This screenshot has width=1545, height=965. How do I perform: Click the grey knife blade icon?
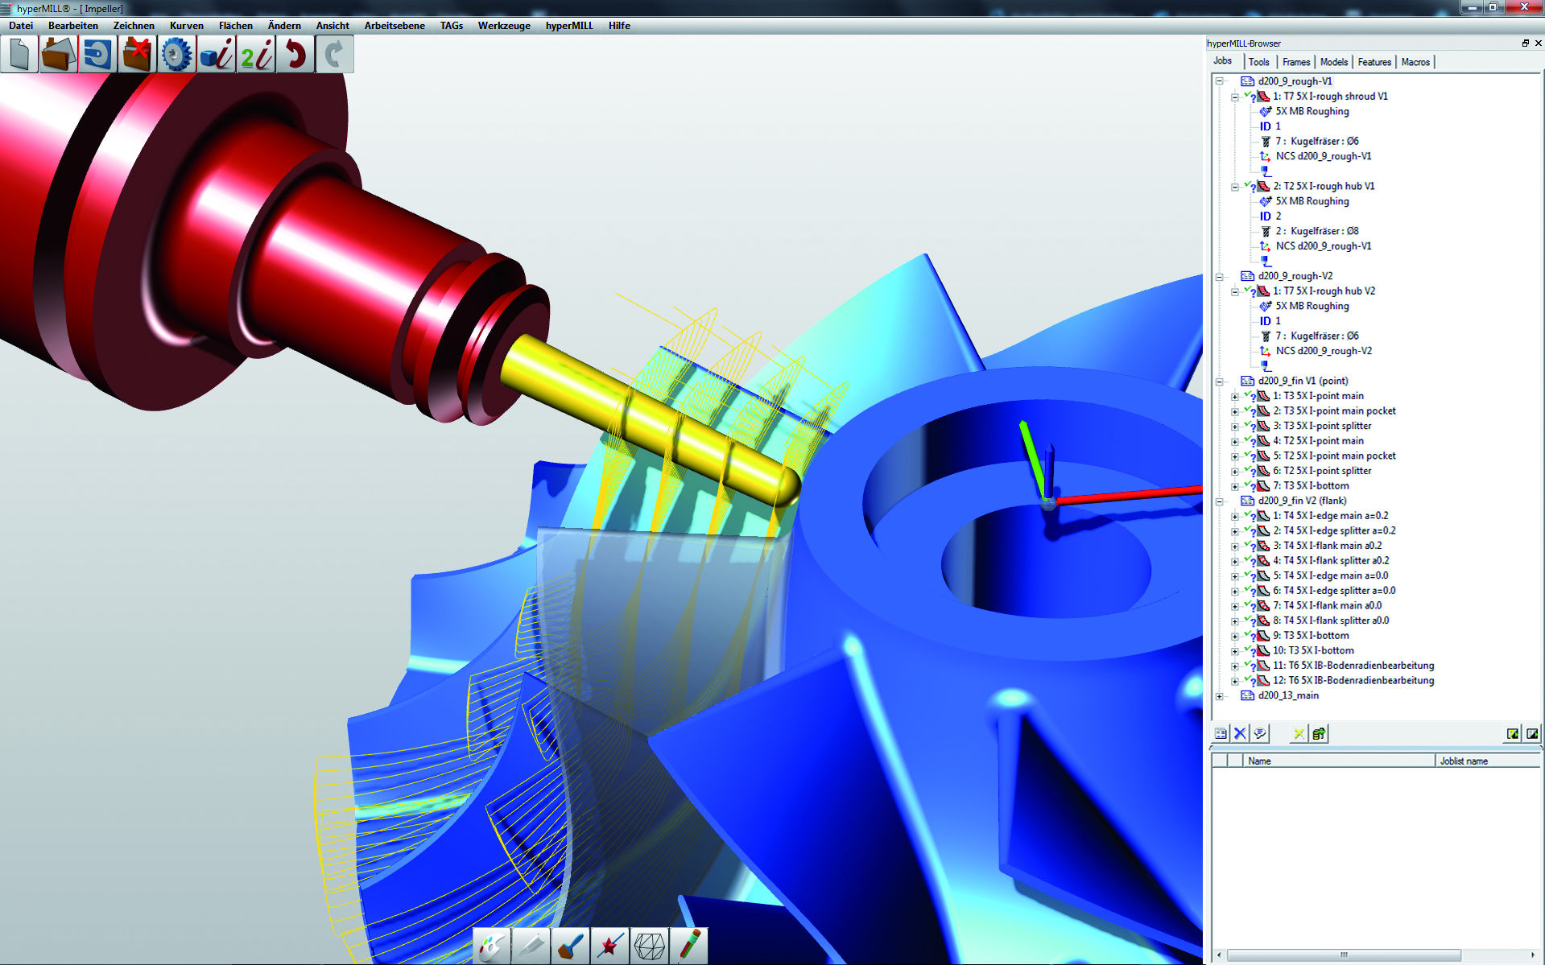(x=531, y=946)
